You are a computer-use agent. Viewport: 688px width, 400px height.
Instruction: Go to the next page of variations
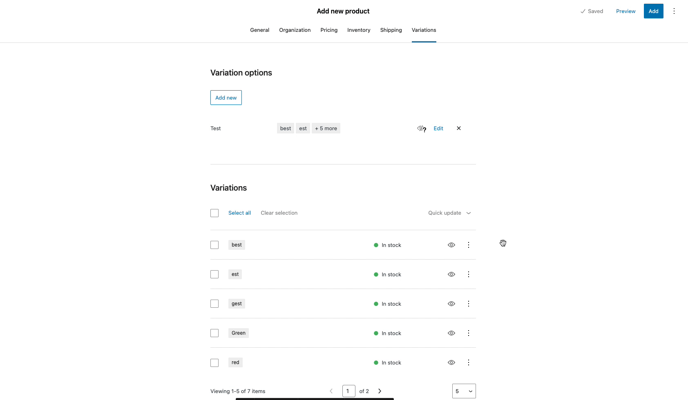379,391
